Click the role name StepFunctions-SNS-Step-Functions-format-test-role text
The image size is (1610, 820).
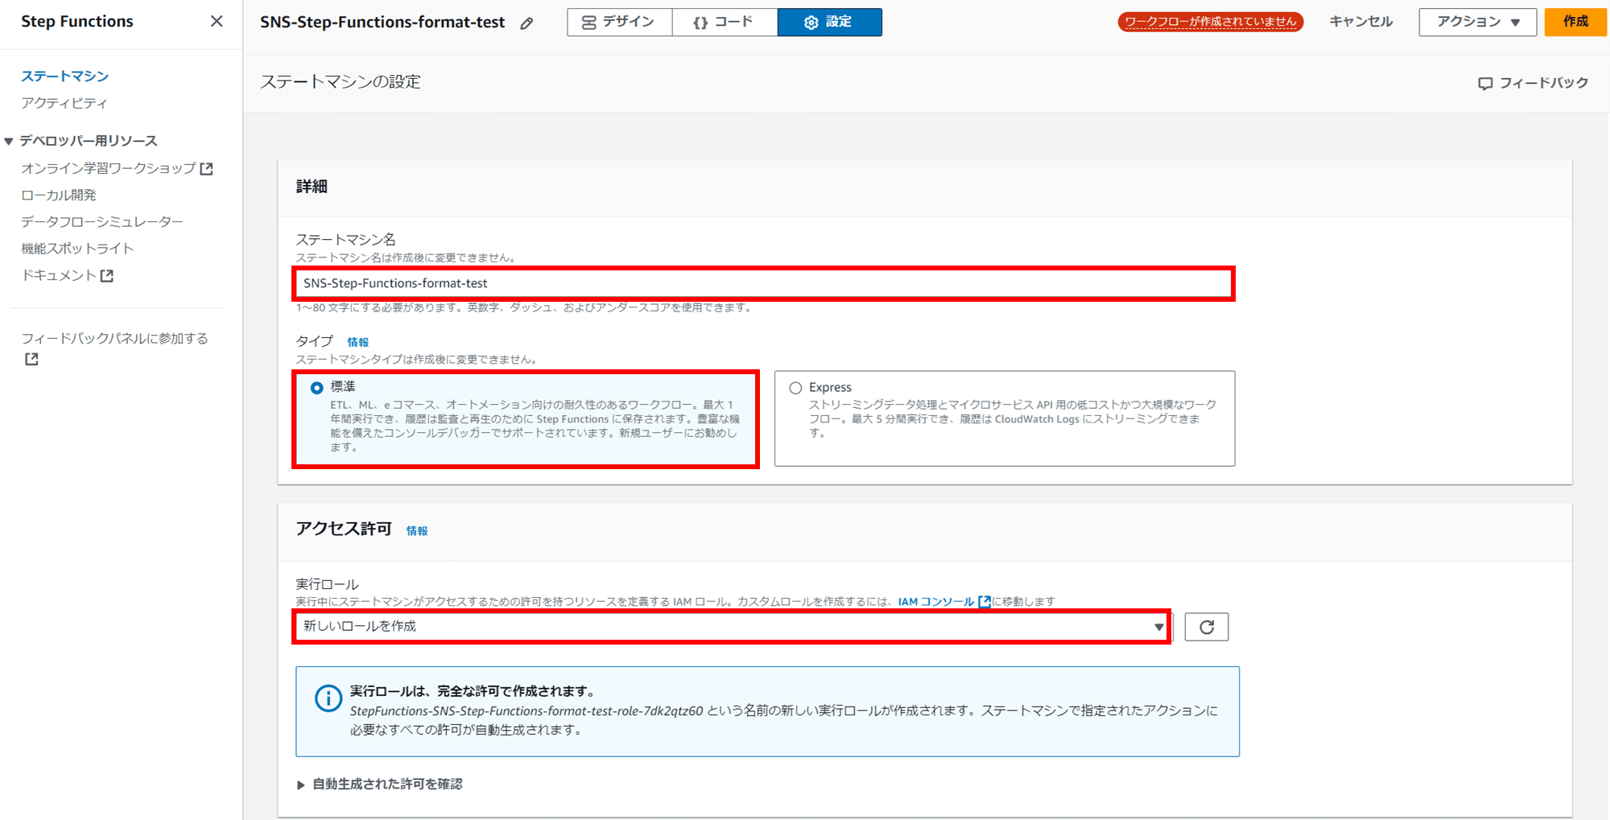click(526, 711)
